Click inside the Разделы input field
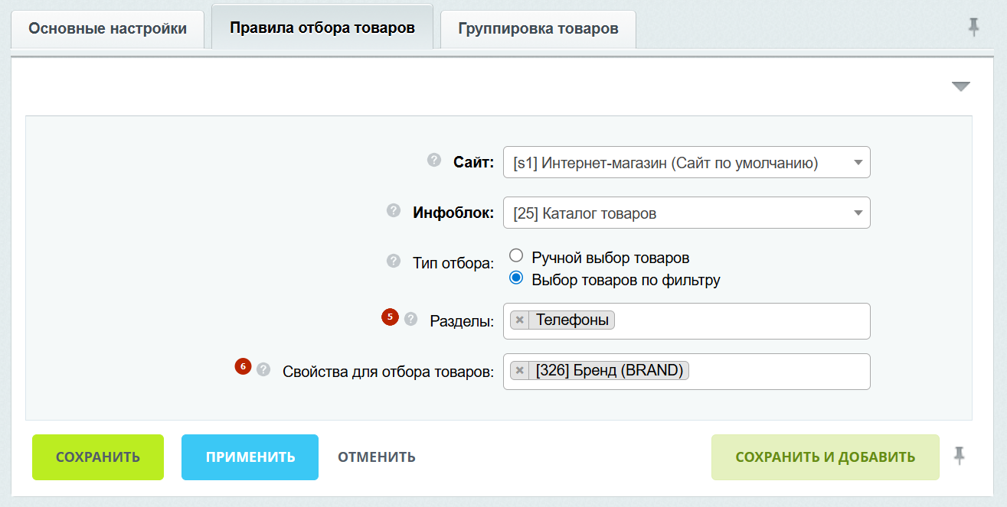 [739, 321]
